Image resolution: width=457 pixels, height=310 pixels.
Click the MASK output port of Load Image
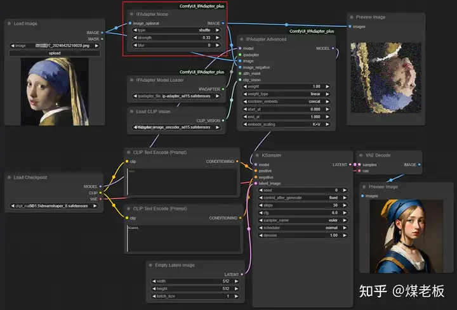102,39
